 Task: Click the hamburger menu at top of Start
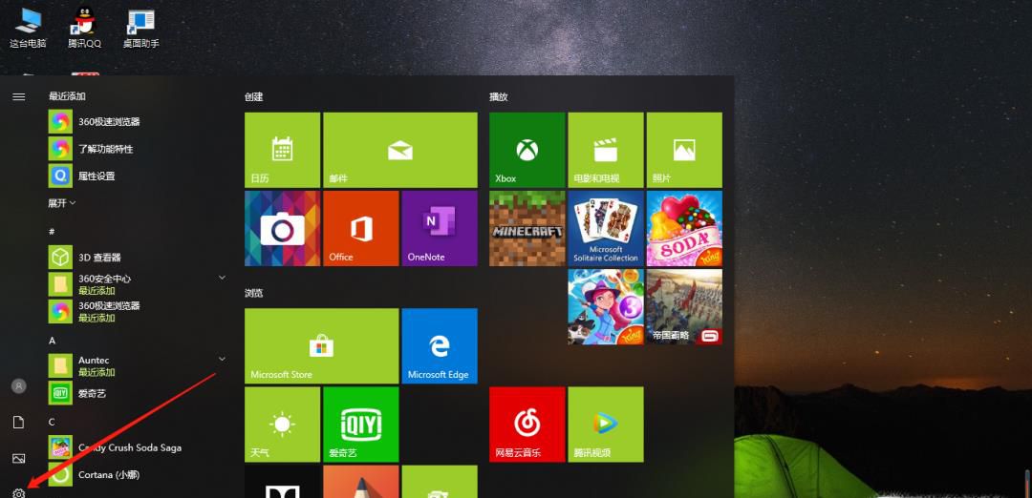click(x=18, y=96)
